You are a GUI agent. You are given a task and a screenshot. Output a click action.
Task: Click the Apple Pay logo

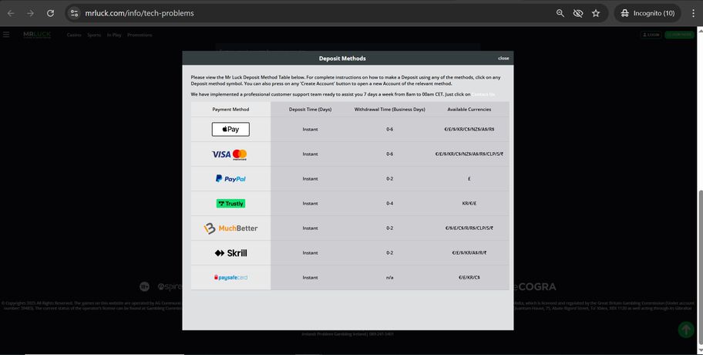click(230, 129)
